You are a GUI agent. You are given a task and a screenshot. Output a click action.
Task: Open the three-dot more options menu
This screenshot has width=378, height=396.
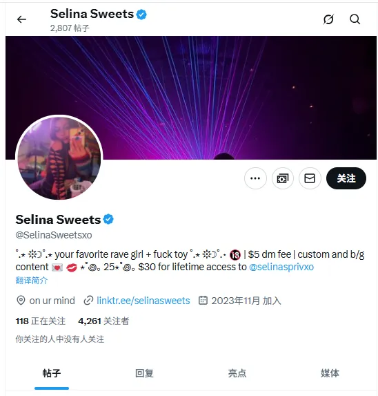(x=255, y=178)
